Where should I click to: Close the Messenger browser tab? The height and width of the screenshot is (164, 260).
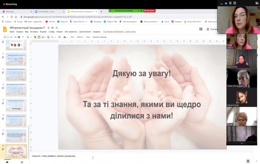[32, 12]
